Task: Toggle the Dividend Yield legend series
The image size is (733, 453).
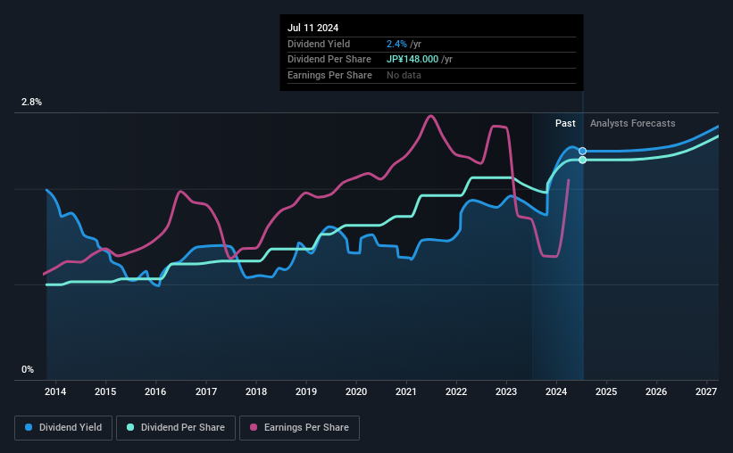Action: click(x=63, y=428)
